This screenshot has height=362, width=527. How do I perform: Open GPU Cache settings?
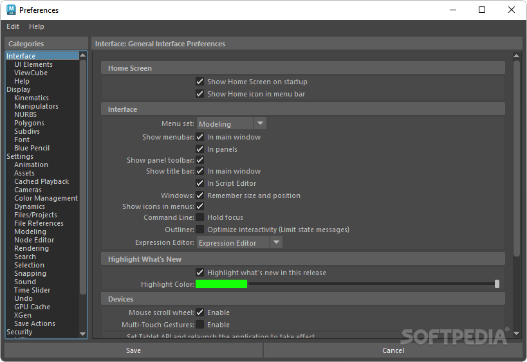pos(32,307)
